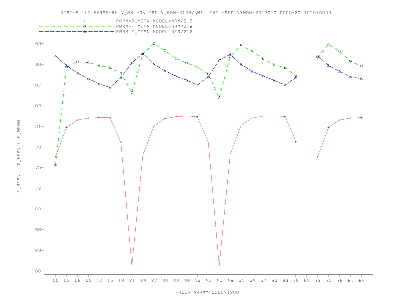
Task: Click legend text PARM=O_MEAN MODEL=NAM/218
Action: pyautogui.click(x=154, y=21)
